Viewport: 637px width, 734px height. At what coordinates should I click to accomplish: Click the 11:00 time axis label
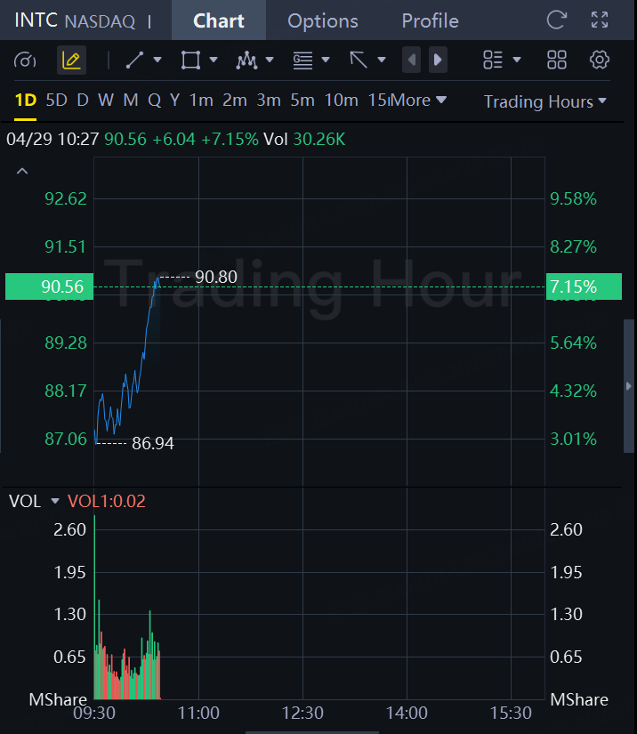tap(198, 713)
